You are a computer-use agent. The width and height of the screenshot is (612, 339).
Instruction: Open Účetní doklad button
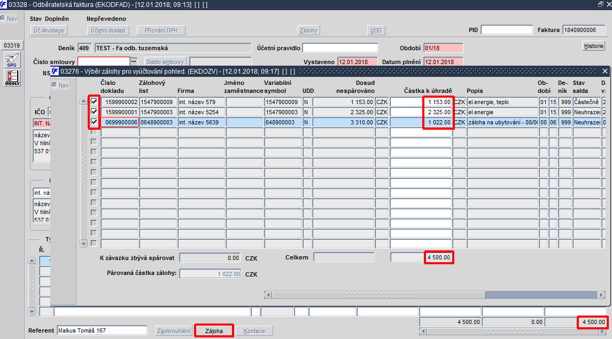pyautogui.click(x=108, y=30)
